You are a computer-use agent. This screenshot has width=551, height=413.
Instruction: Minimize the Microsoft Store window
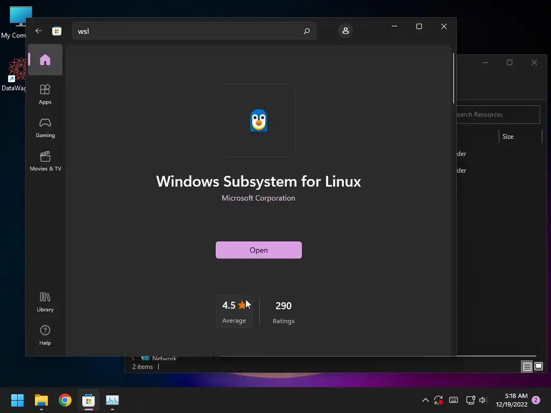click(394, 26)
